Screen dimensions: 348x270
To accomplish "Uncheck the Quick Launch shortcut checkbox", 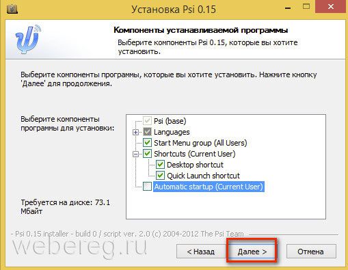I will coord(160,176).
